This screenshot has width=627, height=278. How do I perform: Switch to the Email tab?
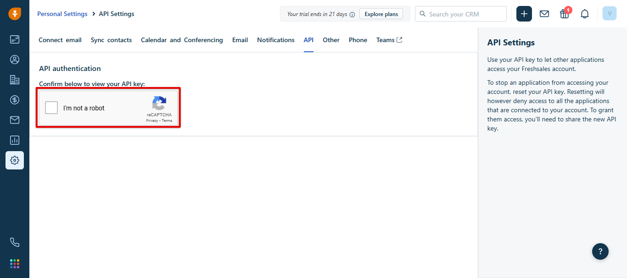[240, 40]
